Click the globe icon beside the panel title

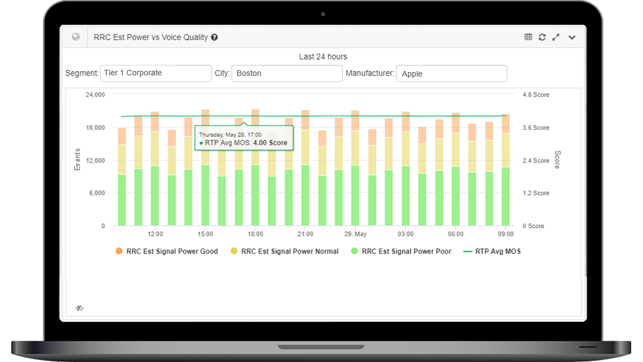click(76, 37)
